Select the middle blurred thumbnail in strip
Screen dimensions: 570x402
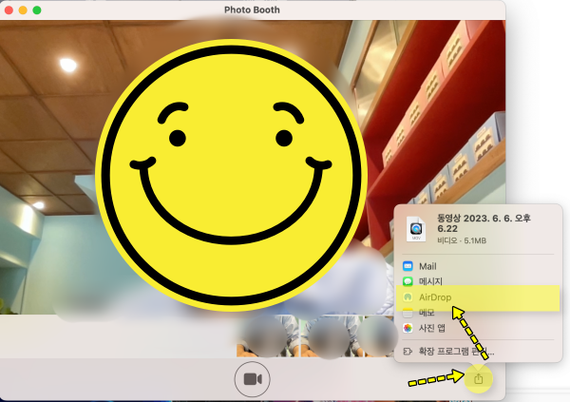tap(331, 336)
